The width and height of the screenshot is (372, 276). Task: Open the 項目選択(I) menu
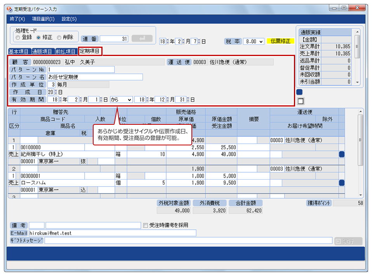click(43, 19)
